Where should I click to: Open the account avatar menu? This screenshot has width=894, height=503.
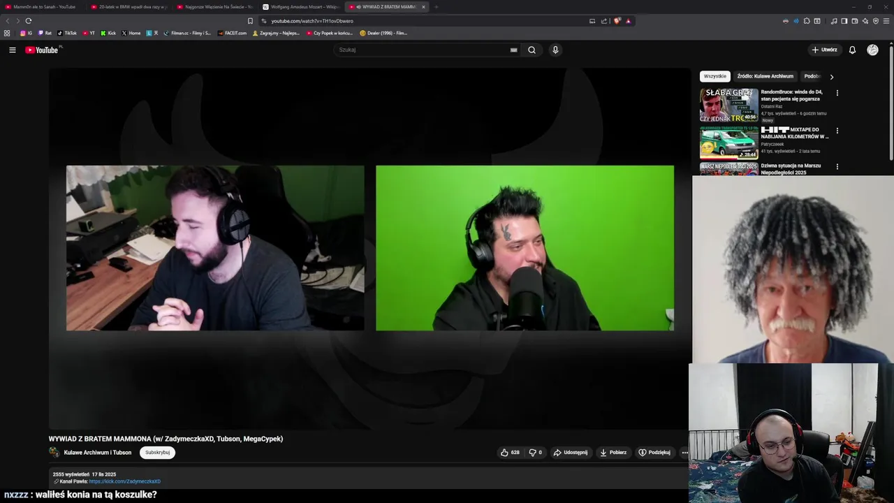click(x=872, y=50)
